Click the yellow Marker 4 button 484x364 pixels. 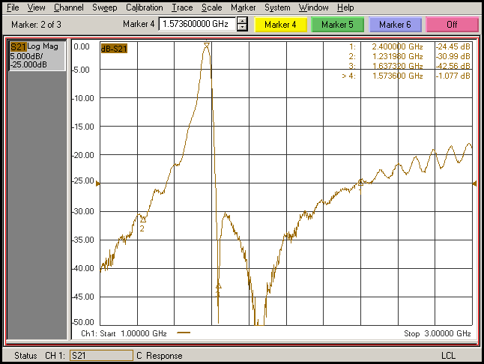coord(280,25)
